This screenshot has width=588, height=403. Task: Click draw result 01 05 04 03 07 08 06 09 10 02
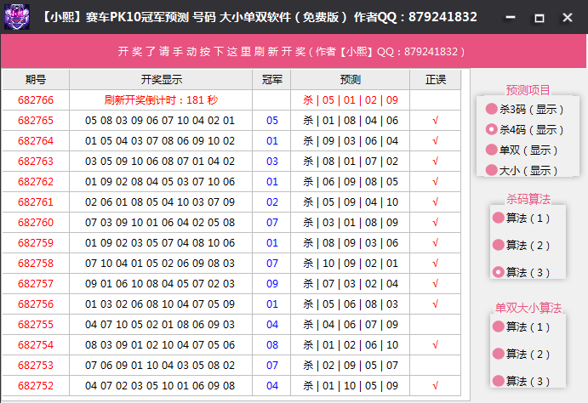160,141
